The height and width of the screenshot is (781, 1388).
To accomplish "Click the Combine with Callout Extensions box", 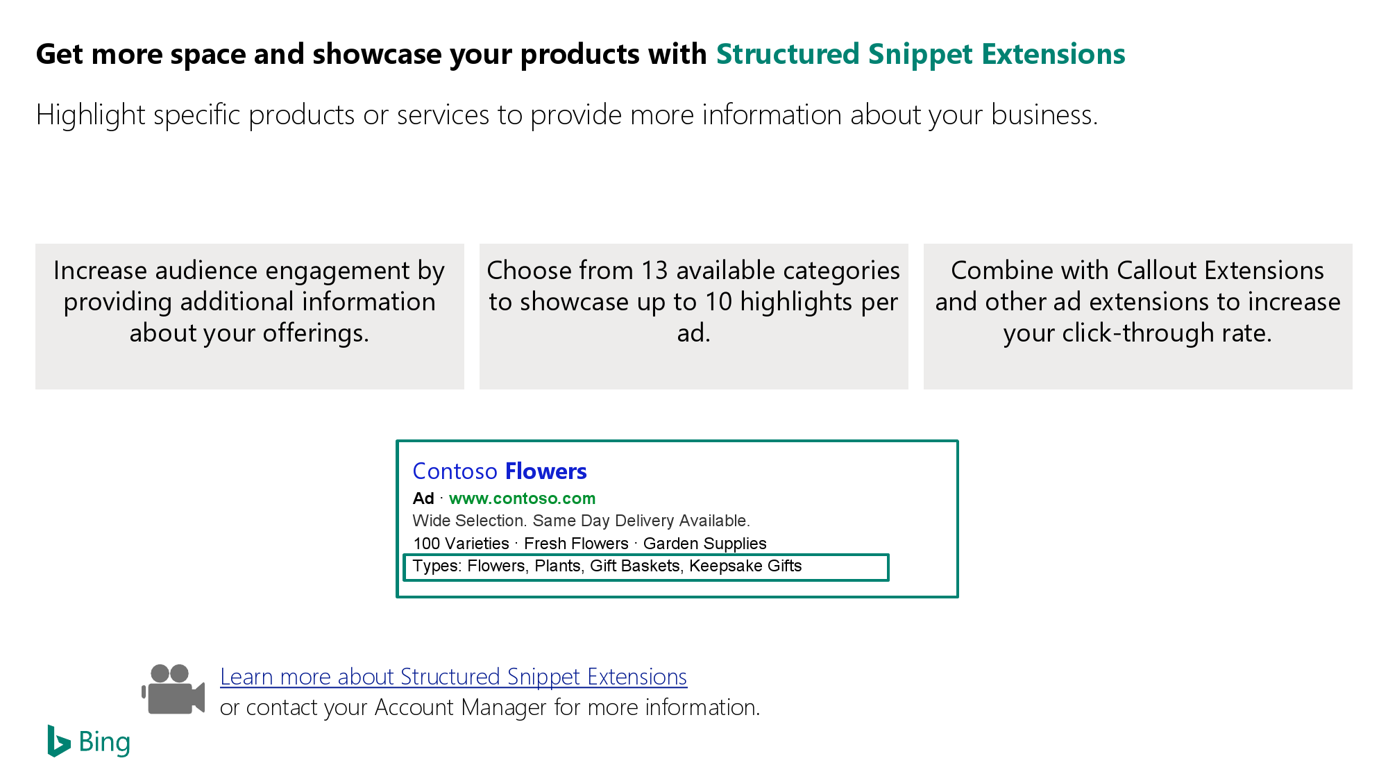I will click(x=1138, y=317).
